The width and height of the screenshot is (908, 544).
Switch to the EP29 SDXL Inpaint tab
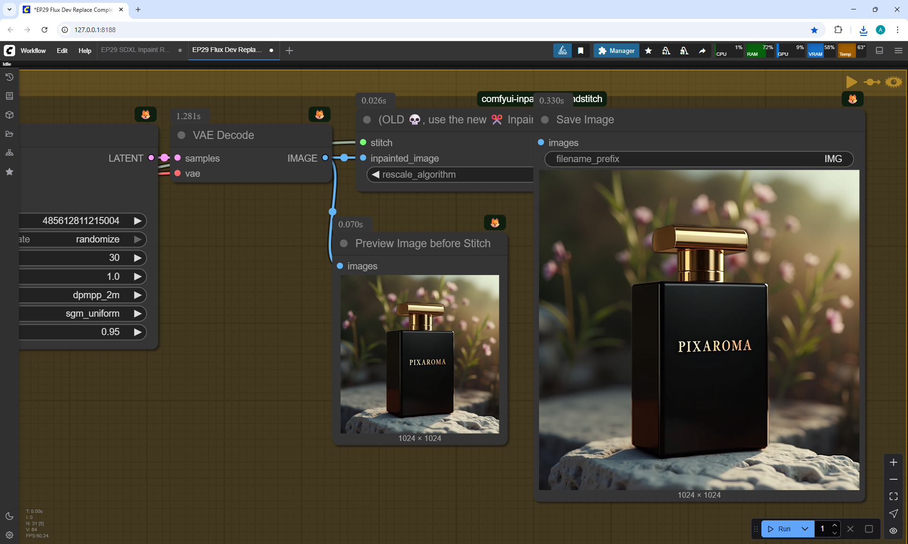[x=136, y=50]
